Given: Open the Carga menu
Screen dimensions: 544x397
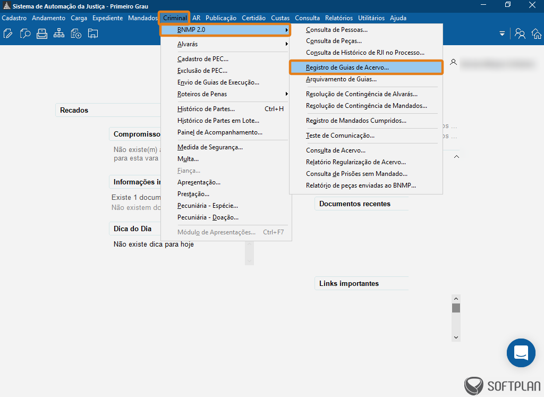Looking at the screenshot, I should click(79, 18).
